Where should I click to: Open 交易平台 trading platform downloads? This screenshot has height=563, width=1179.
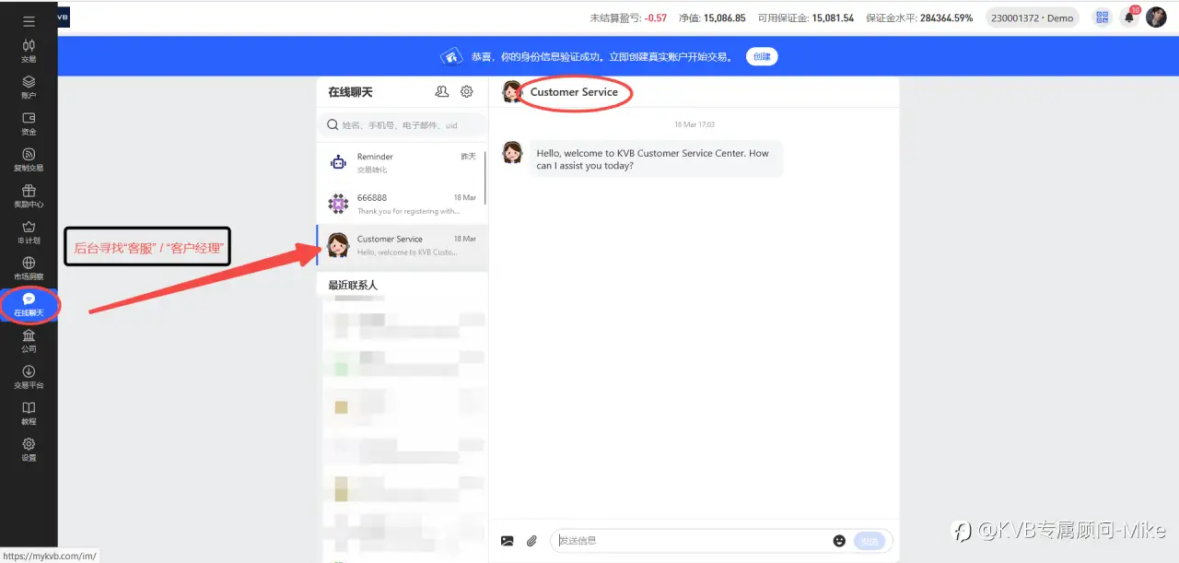tap(29, 377)
